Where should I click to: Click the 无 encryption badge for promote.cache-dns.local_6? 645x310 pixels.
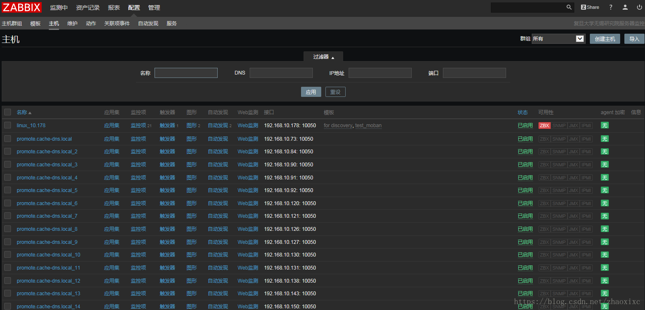coord(605,203)
